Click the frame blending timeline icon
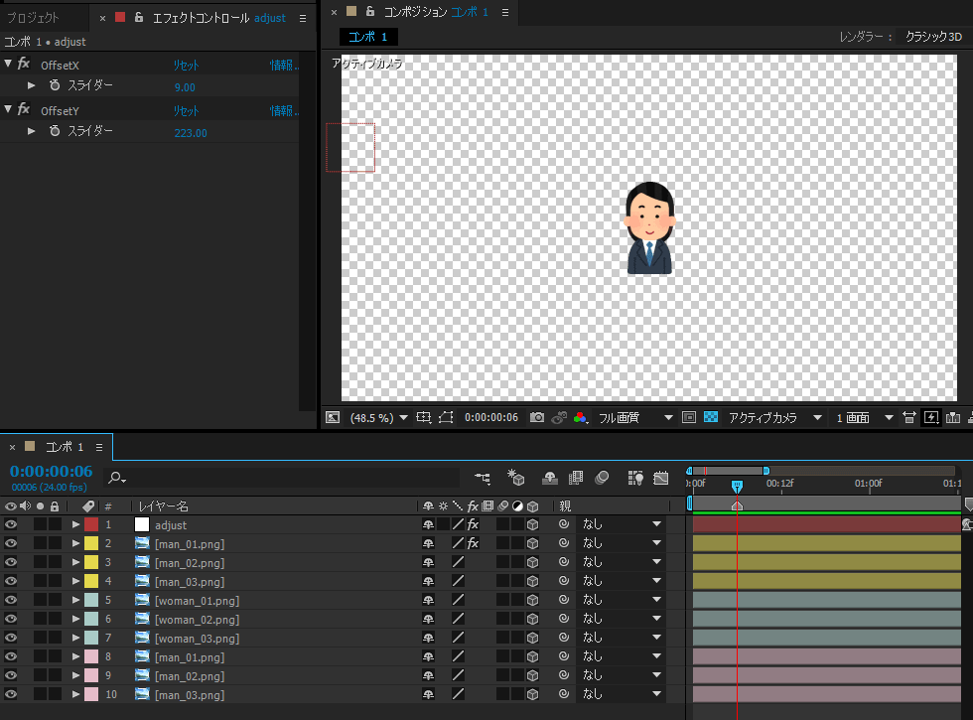Screen dimensions: 973x720 [575, 479]
